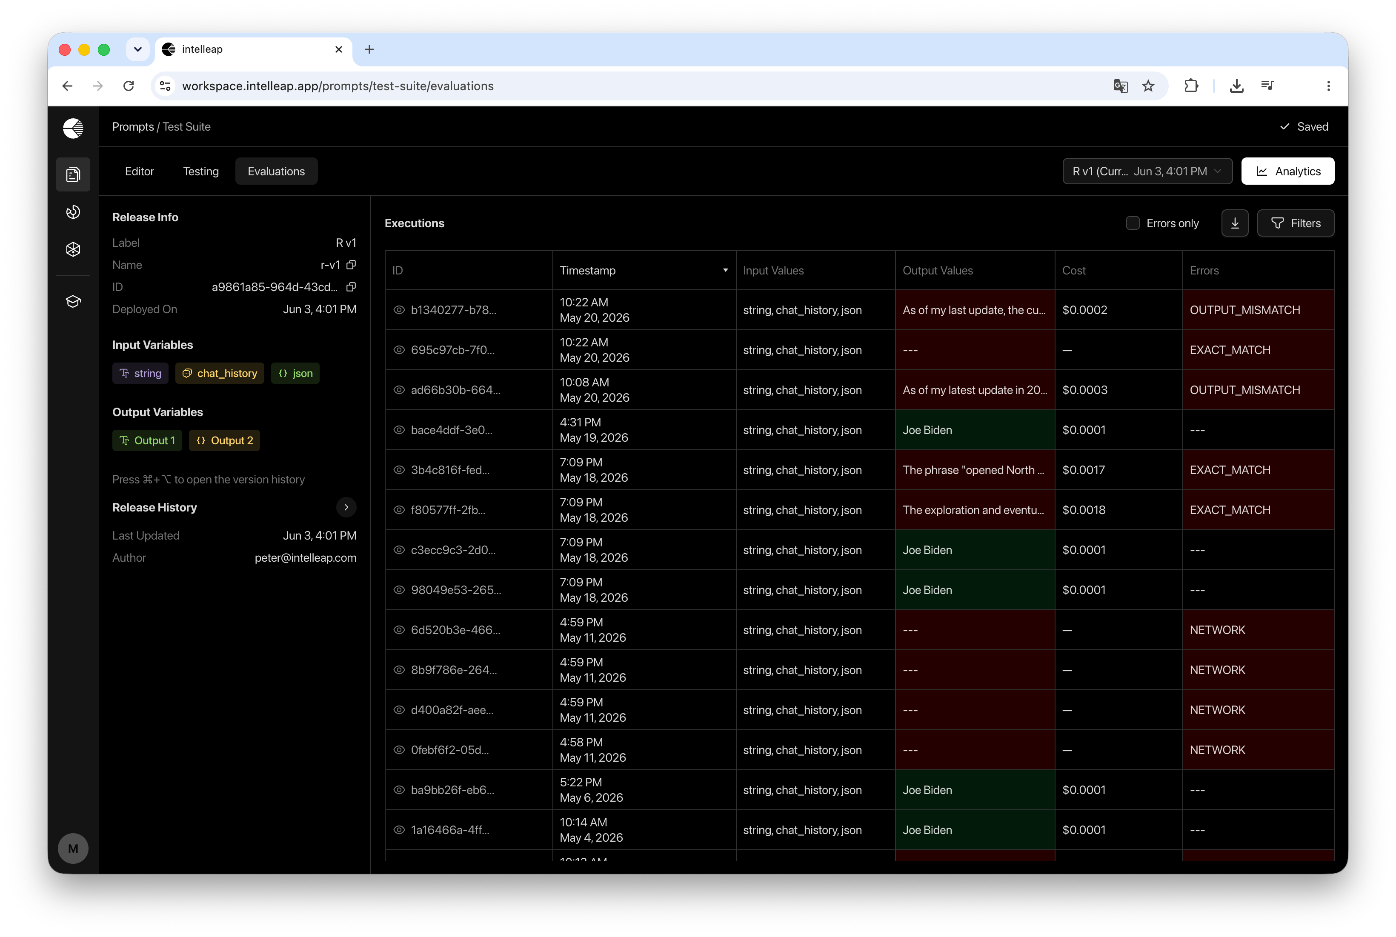Screen dimensions: 1396x937
Task: Sort executions by the Timestamp column
Action: point(644,270)
